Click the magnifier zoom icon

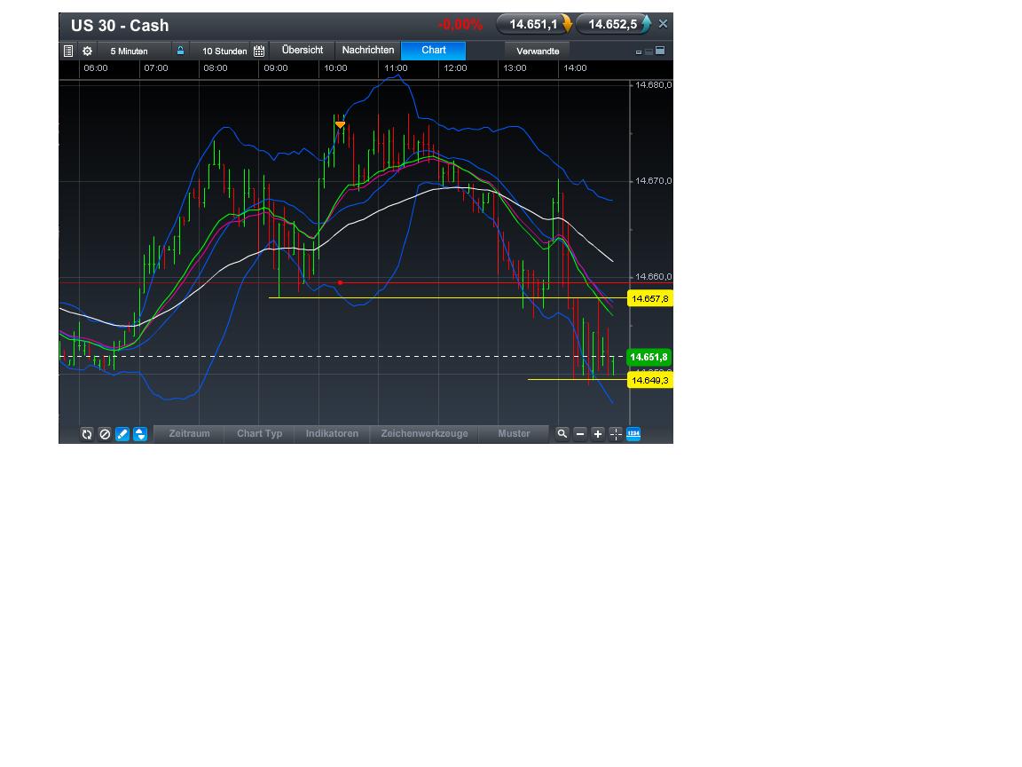562,434
